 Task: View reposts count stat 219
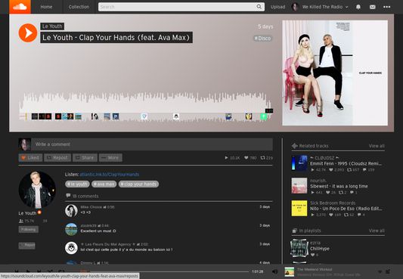coord(267,158)
